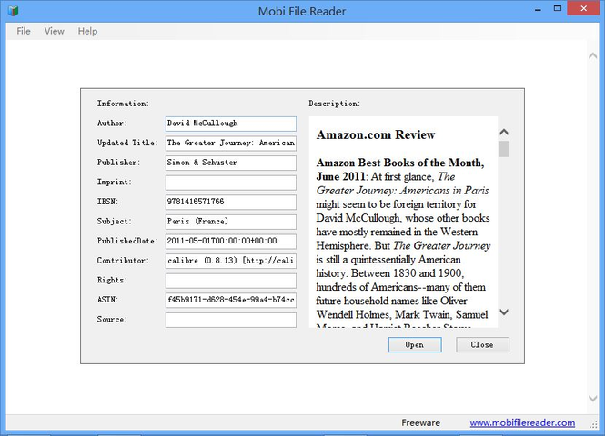Screen dimensions: 605x436
Task: Click the Contributor field with calibre
Action: click(x=231, y=261)
